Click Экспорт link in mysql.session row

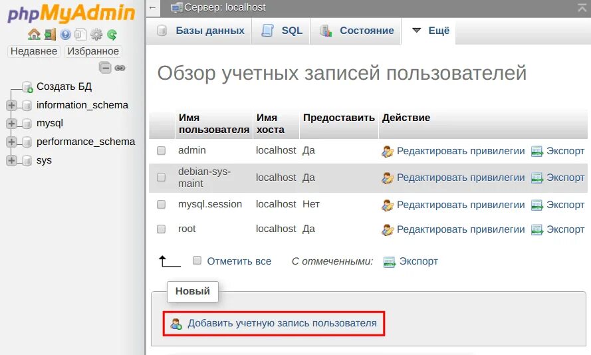[x=565, y=205]
